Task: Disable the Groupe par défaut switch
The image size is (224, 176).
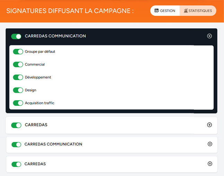Action: [18, 52]
